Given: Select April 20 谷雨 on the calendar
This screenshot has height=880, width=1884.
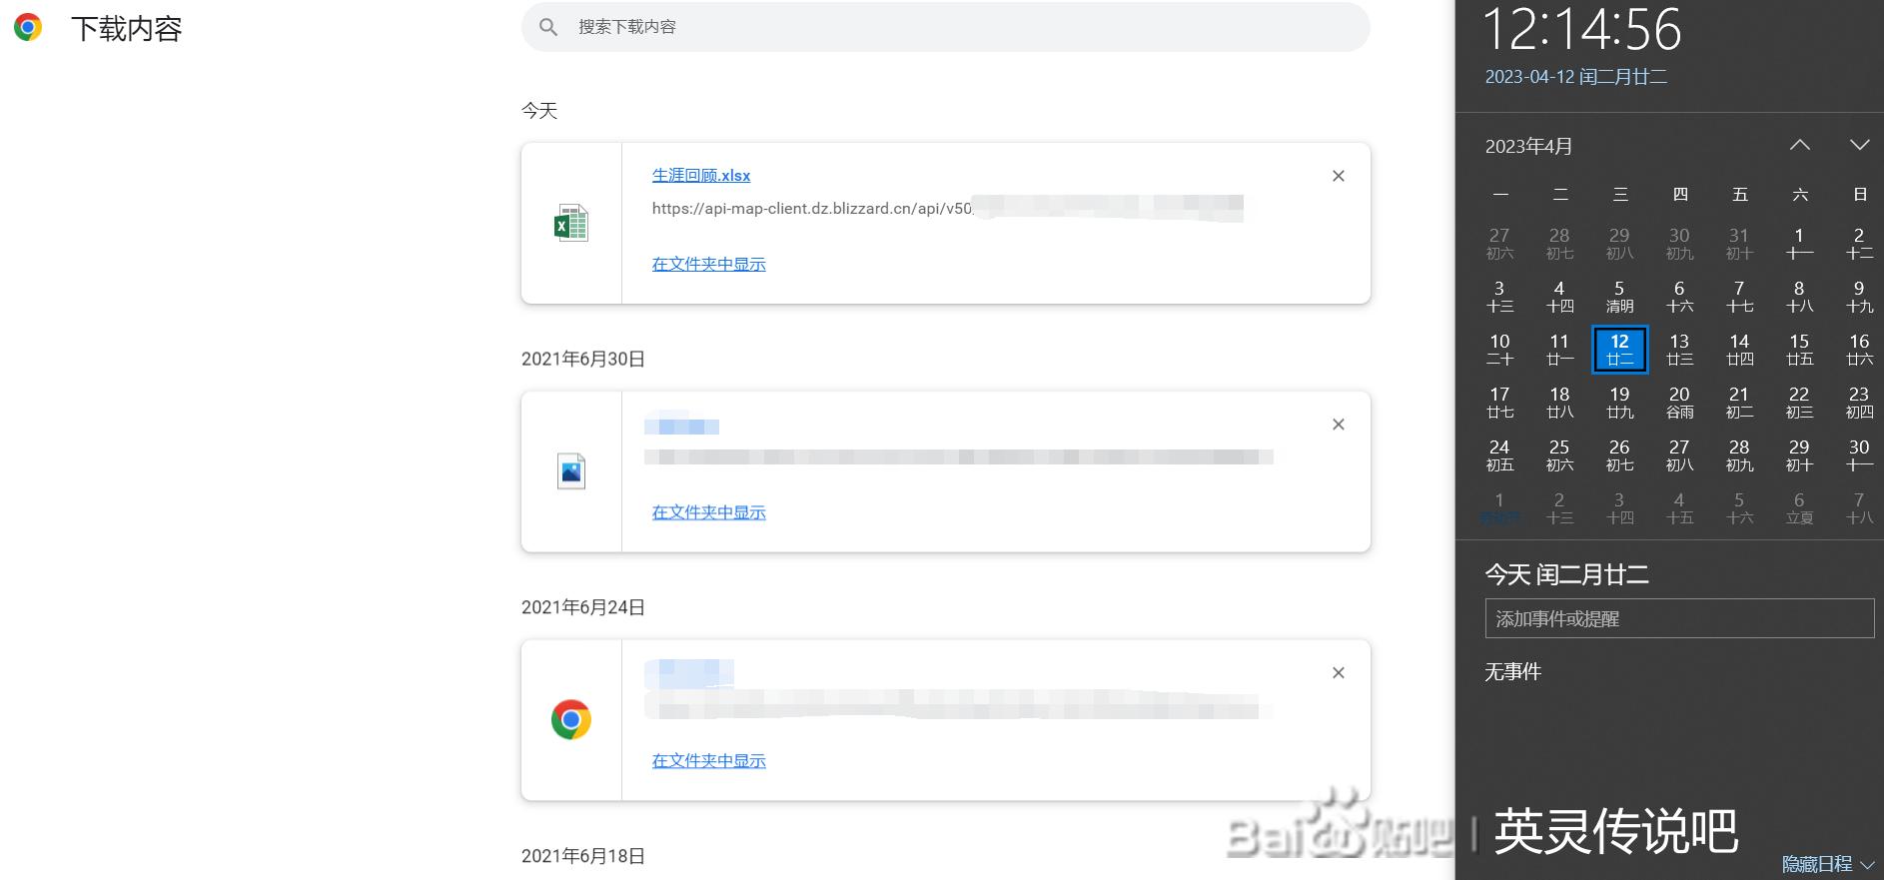Looking at the screenshot, I should coord(1679,403).
